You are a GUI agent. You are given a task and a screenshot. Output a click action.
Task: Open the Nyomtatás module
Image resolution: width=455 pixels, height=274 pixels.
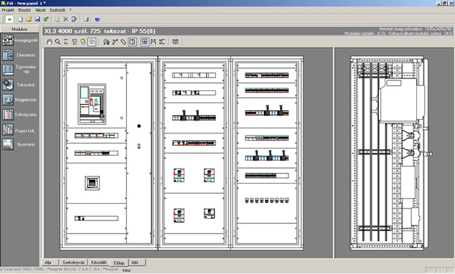click(x=19, y=144)
